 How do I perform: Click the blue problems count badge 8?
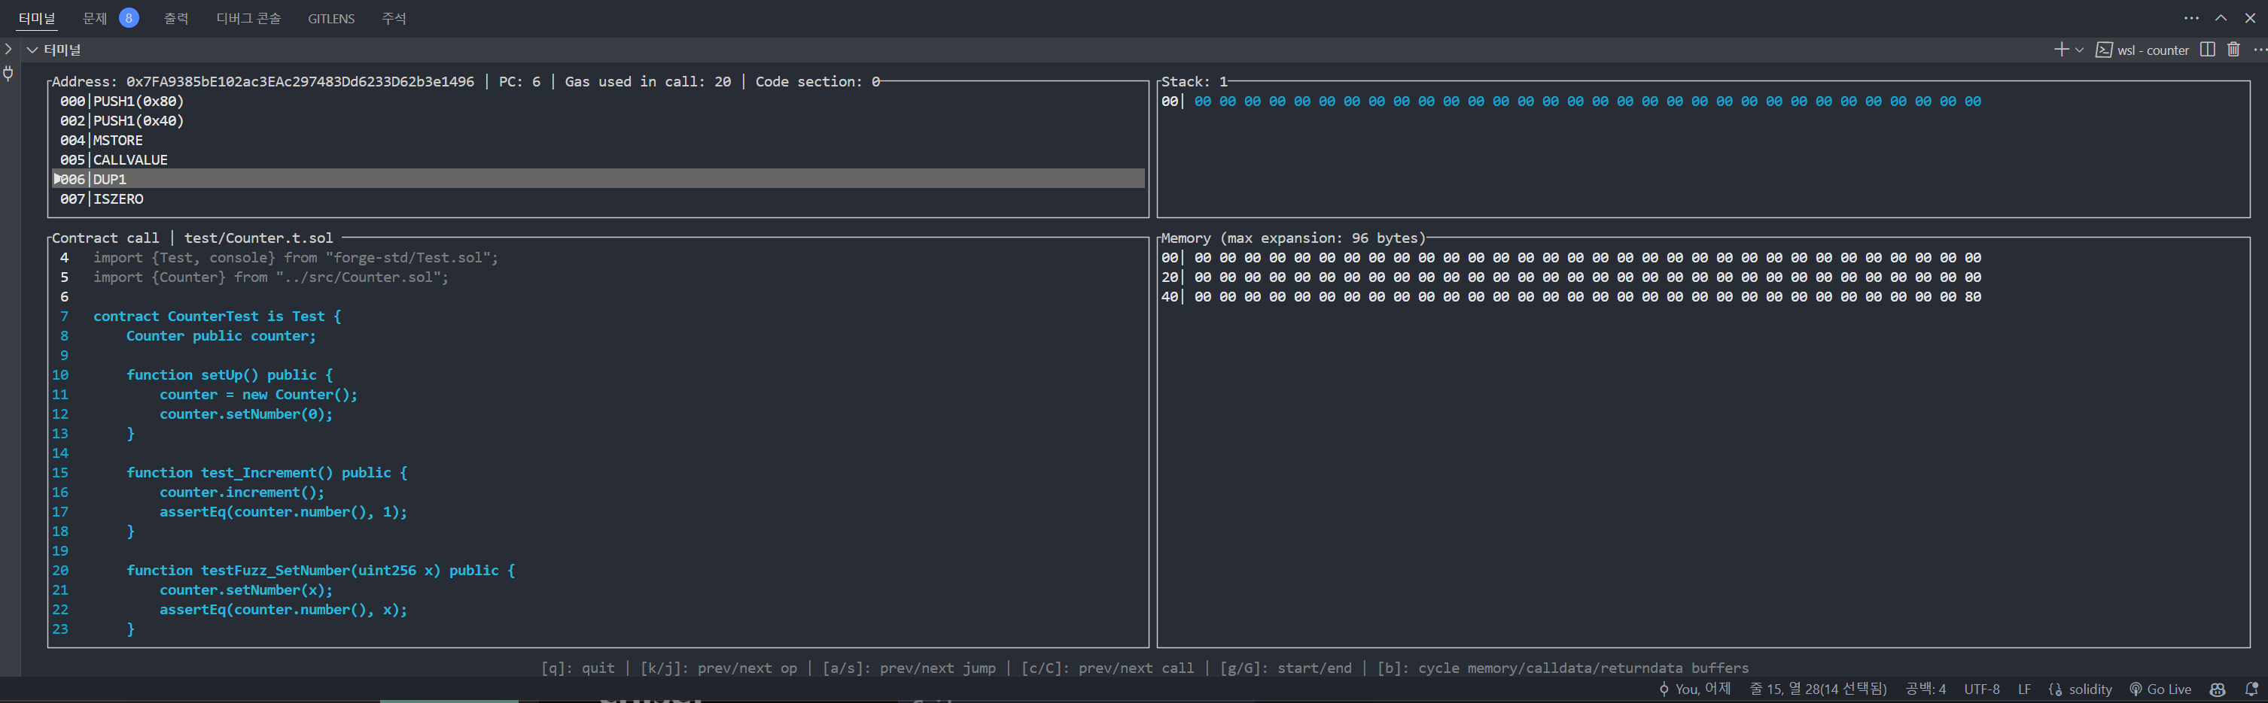(129, 17)
